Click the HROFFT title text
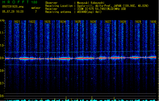 coord(16,2)
